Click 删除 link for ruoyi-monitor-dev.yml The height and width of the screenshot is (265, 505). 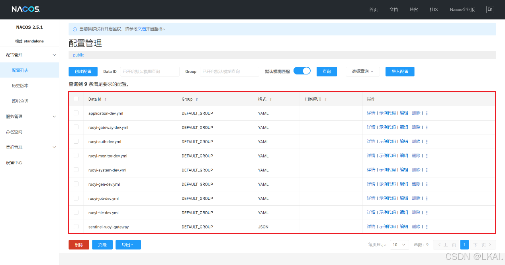416,156
